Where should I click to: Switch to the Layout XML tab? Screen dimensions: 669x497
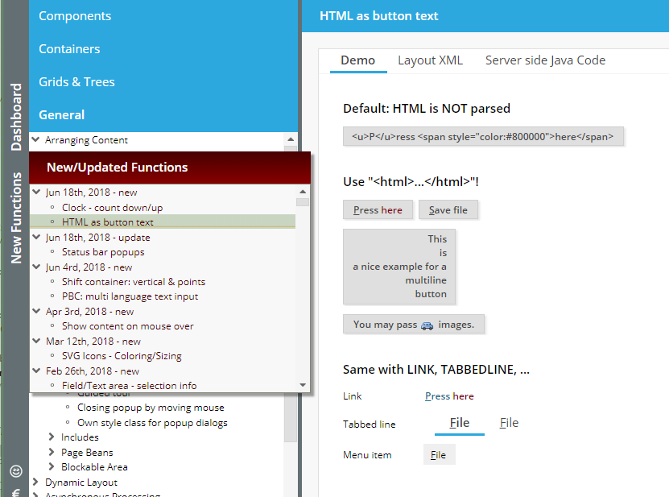pos(430,60)
